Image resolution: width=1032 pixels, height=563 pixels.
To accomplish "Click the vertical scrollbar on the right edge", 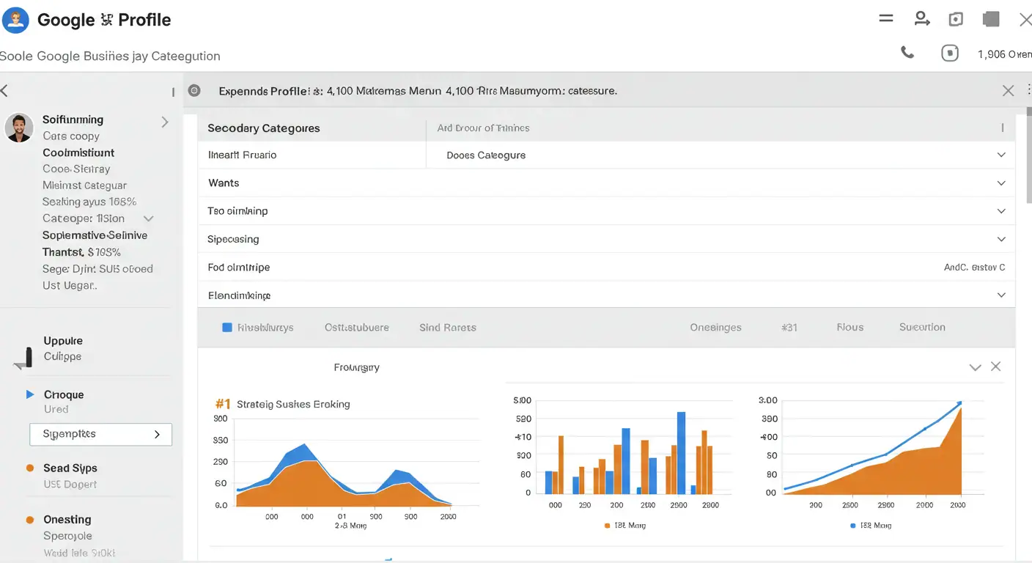I will [x=1028, y=154].
